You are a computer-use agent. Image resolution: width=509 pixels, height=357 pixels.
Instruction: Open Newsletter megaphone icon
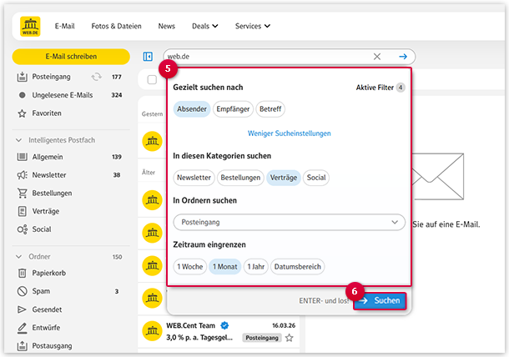pyautogui.click(x=22, y=175)
